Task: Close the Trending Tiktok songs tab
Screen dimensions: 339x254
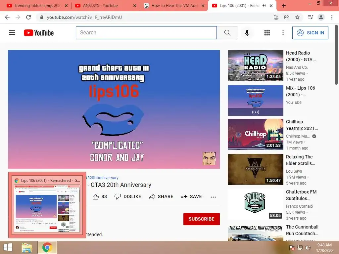Action: (66, 6)
